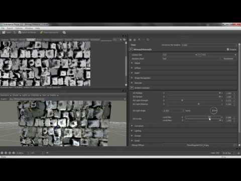Click the green icon in the main toolbar
This screenshot has width=241, height=181.
(42, 33)
